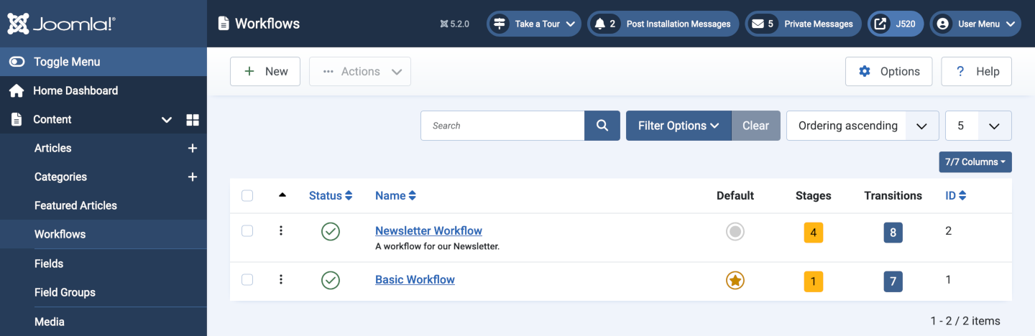The height and width of the screenshot is (336, 1035).
Task: Click the Transitions column header
Action: click(x=893, y=195)
